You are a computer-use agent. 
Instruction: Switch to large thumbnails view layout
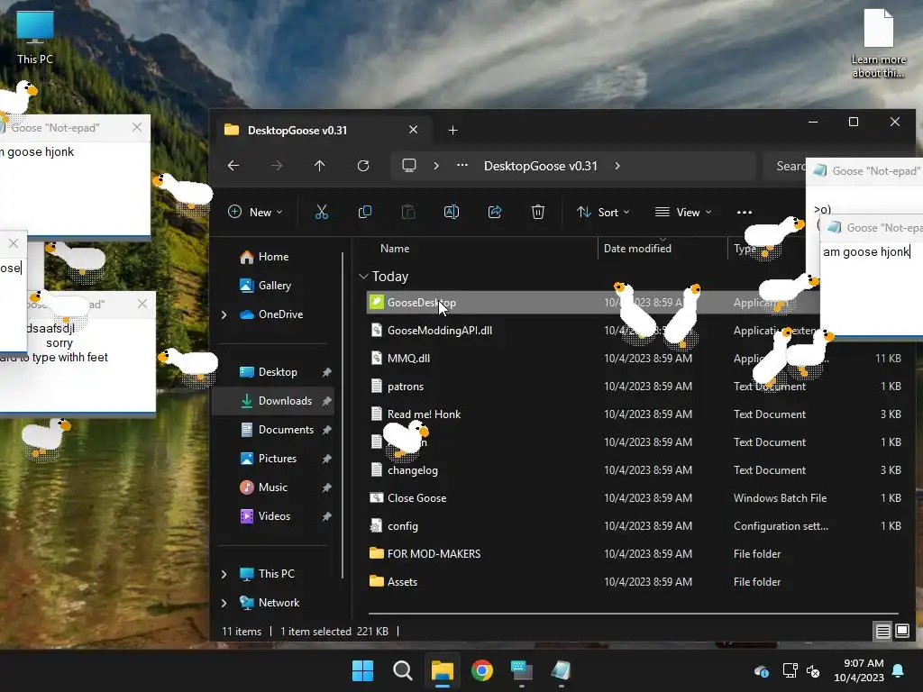click(901, 632)
